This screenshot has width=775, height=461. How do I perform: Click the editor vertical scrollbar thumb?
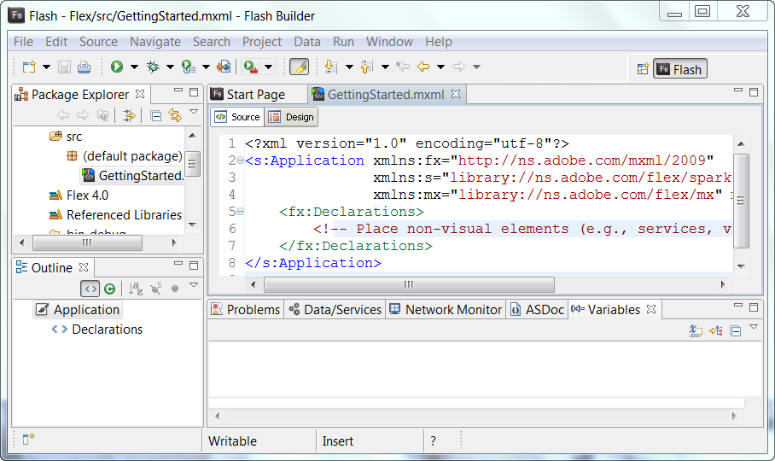[741, 201]
